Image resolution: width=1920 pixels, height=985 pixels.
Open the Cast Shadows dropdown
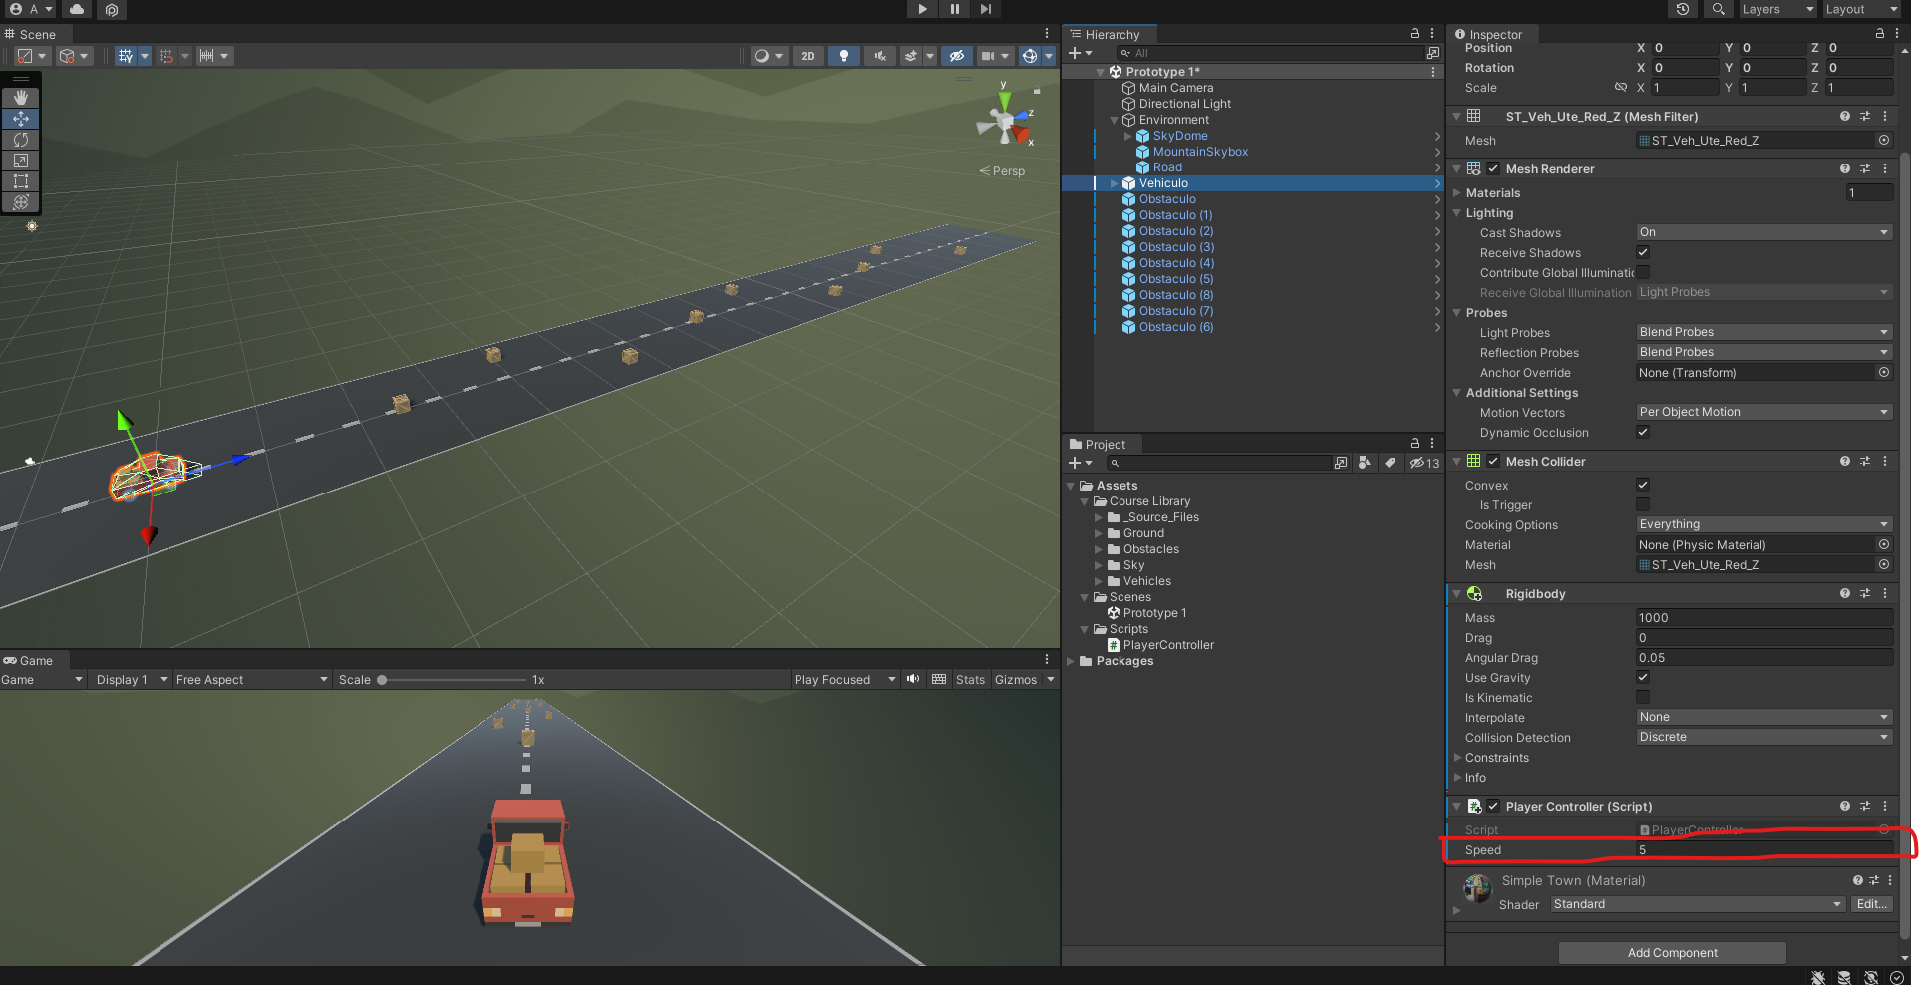tap(1762, 232)
